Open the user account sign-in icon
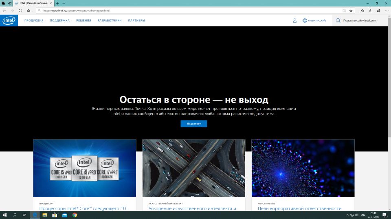This screenshot has width=391, height=219. pos(295,20)
